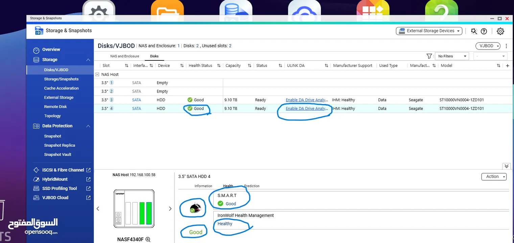Click the NAS enclosure image

[x=134, y=209]
